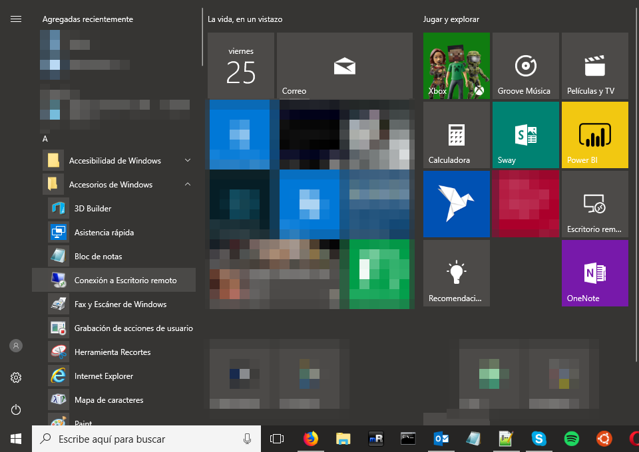639x452 pixels.
Task: Open Settings gear in Start sidebar
Action: pyautogui.click(x=16, y=378)
